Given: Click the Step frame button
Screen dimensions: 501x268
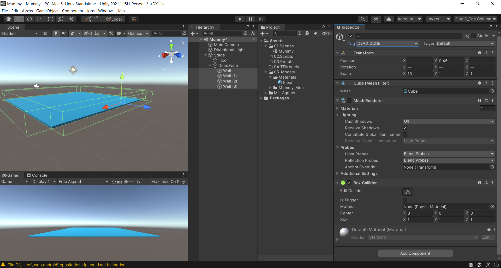Looking at the screenshot, I should [x=261, y=19].
